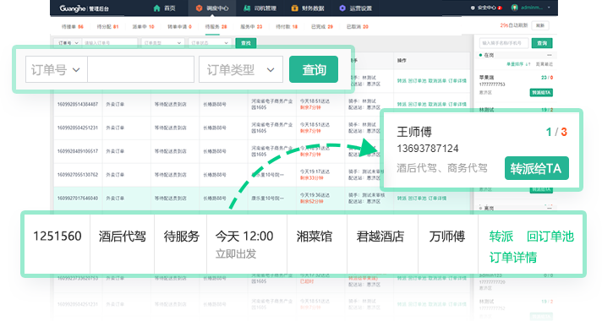
Task: Open the enlarged 订单类型 dropdown in the callout
Action: (x=241, y=69)
